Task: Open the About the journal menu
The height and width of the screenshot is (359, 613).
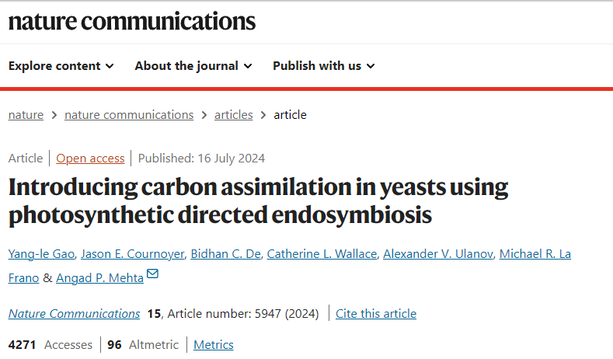Action: [x=193, y=66]
